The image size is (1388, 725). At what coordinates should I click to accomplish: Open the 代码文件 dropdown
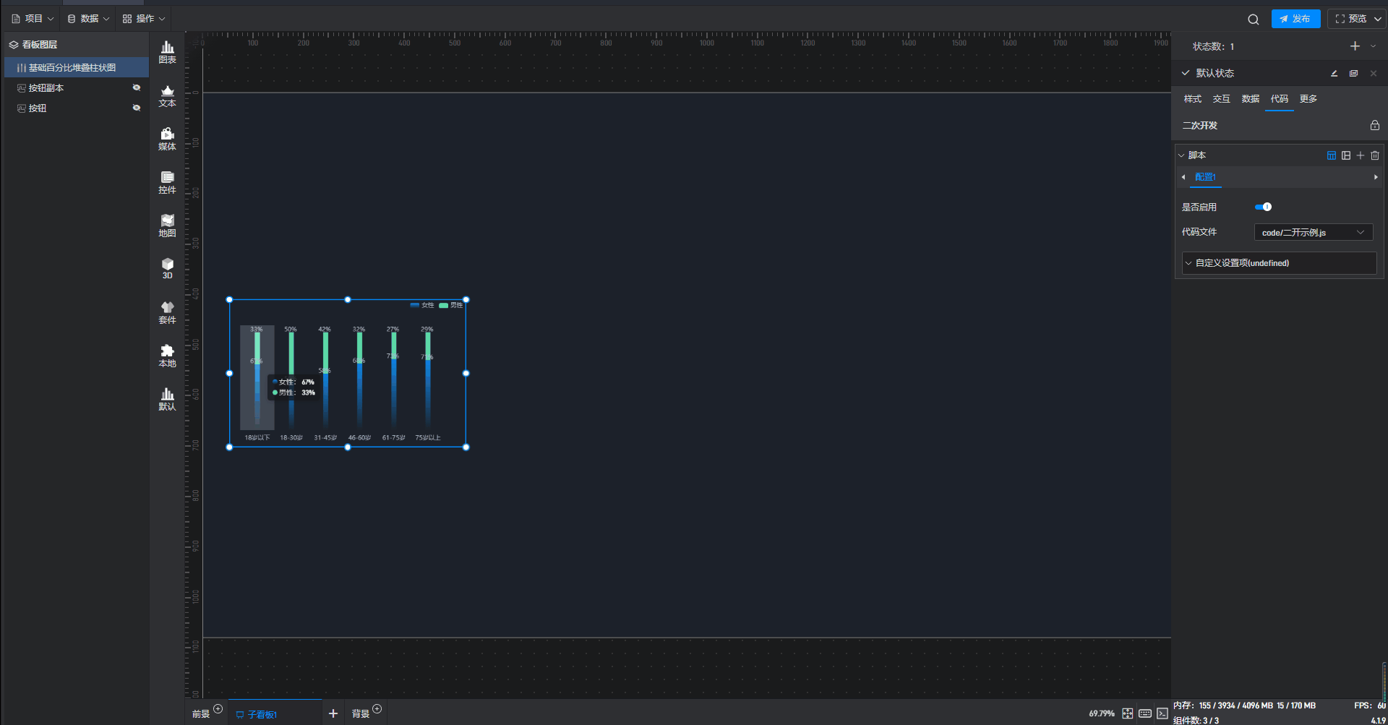1313,232
